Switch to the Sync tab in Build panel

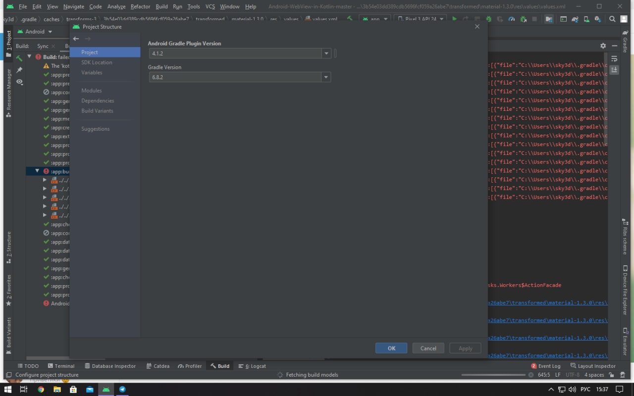pos(43,46)
